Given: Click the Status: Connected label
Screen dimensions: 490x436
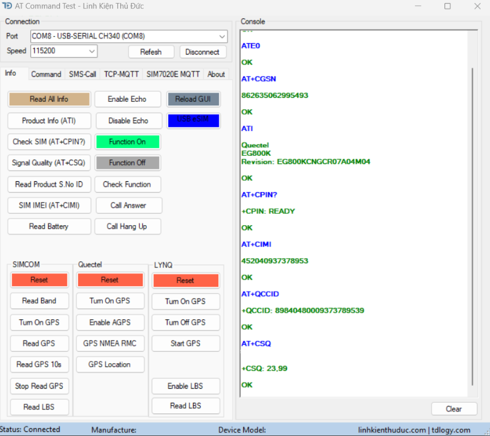Looking at the screenshot, I should coord(30,429).
